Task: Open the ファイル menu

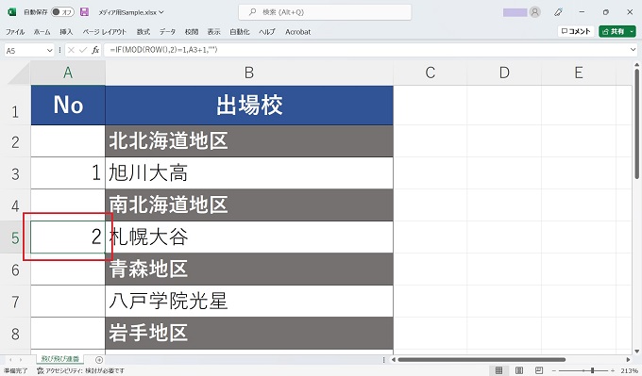Action: coord(15,32)
